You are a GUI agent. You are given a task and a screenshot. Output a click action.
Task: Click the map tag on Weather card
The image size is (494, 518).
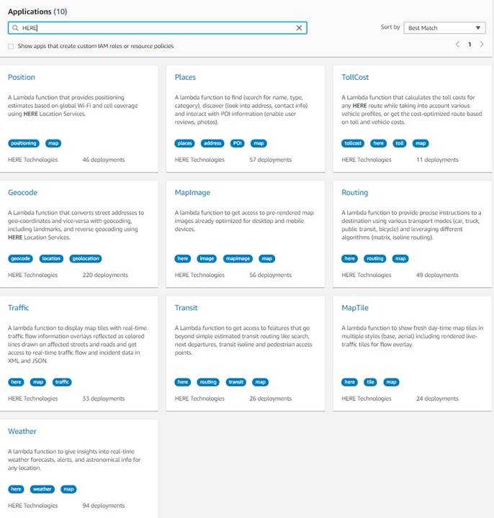[x=68, y=489]
